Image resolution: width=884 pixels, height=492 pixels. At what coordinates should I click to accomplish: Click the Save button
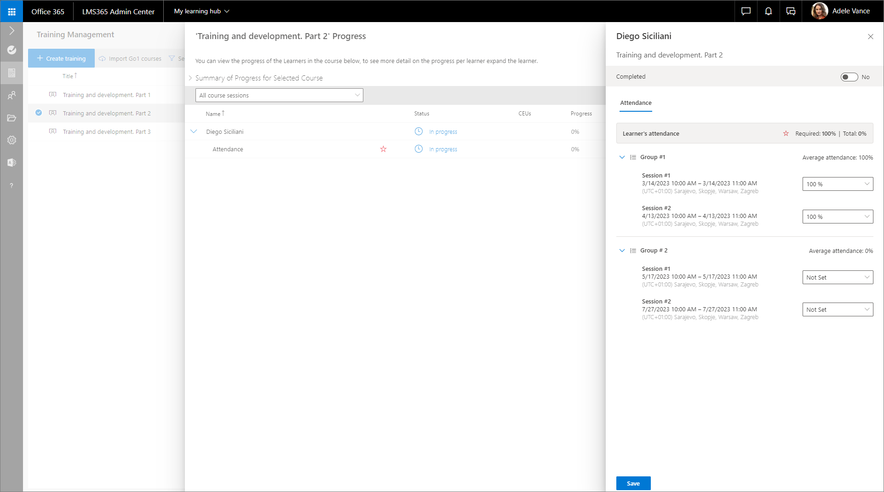(x=633, y=483)
